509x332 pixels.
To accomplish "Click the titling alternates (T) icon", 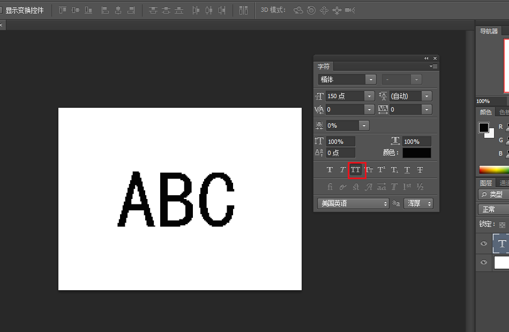I will [394, 187].
